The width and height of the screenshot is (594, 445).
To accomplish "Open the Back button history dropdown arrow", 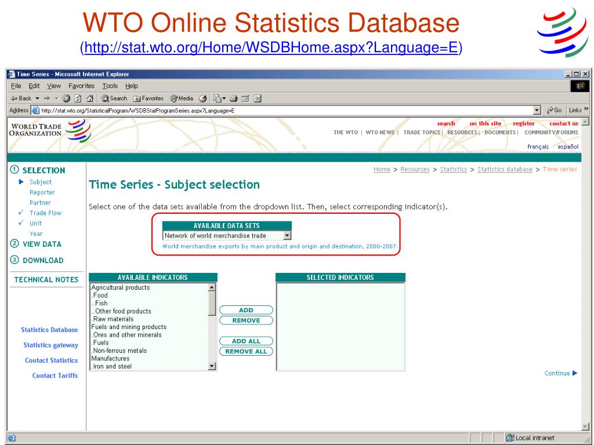I will coord(38,99).
